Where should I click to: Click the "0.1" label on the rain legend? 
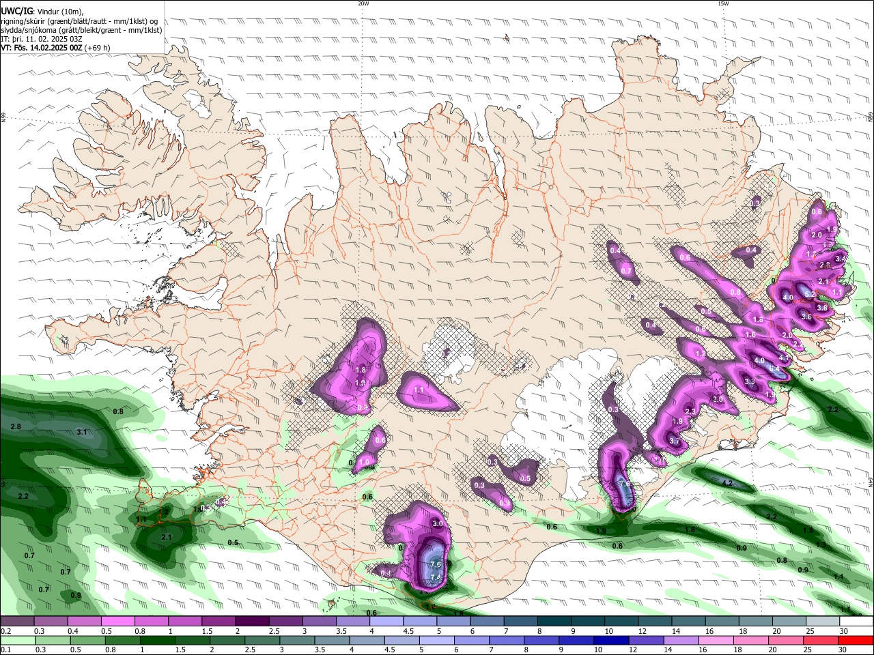(x=5, y=650)
